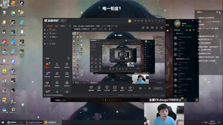Viewport: 223px width, 125px height.
Task: Add a 手机投屏 phone cast source
Action: point(107,88)
